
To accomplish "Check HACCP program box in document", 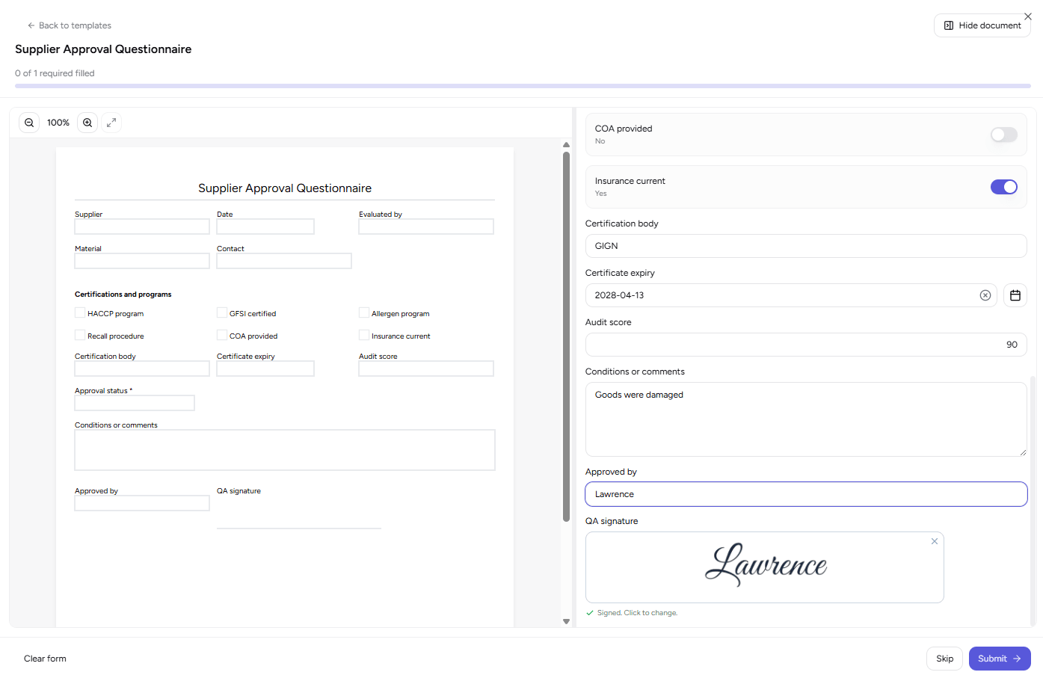I will (x=80, y=312).
